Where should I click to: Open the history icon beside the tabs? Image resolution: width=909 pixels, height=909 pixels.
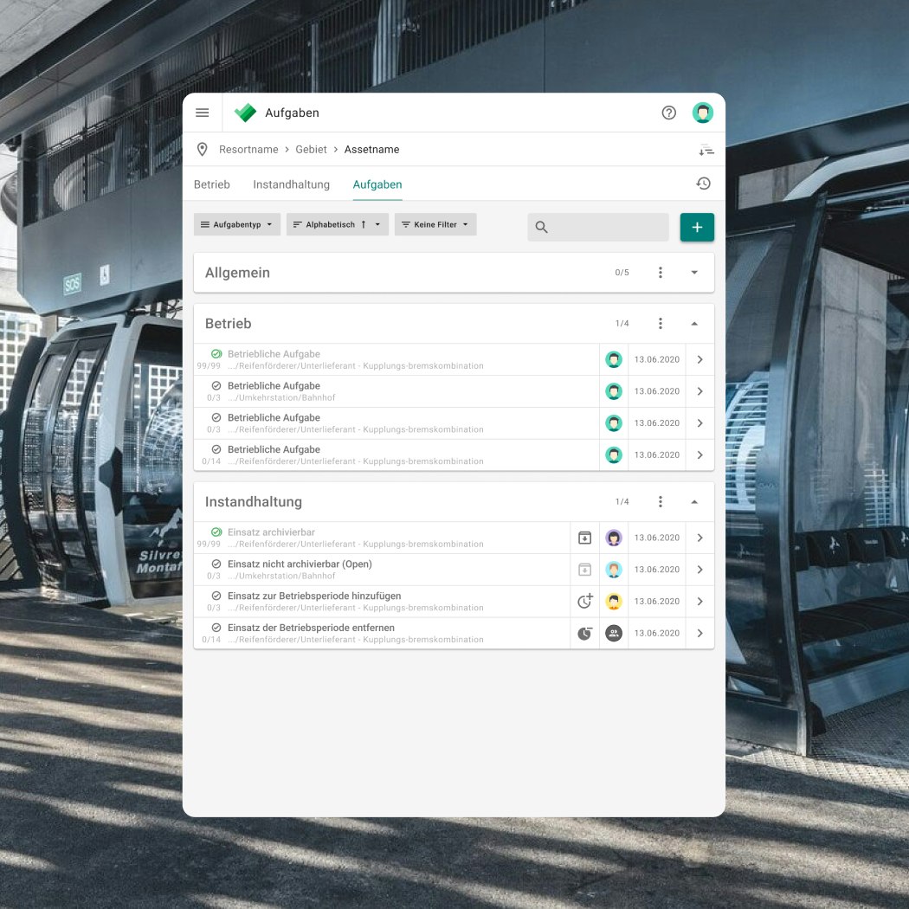point(703,183)
